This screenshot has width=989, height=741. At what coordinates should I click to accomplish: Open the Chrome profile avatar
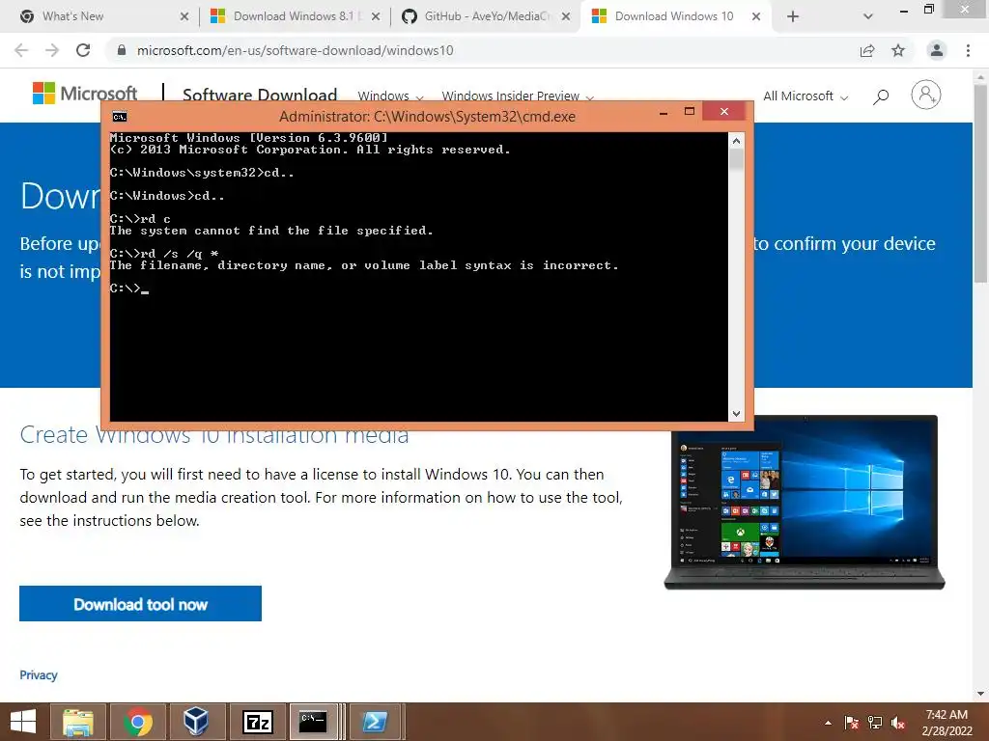(937, 50)
